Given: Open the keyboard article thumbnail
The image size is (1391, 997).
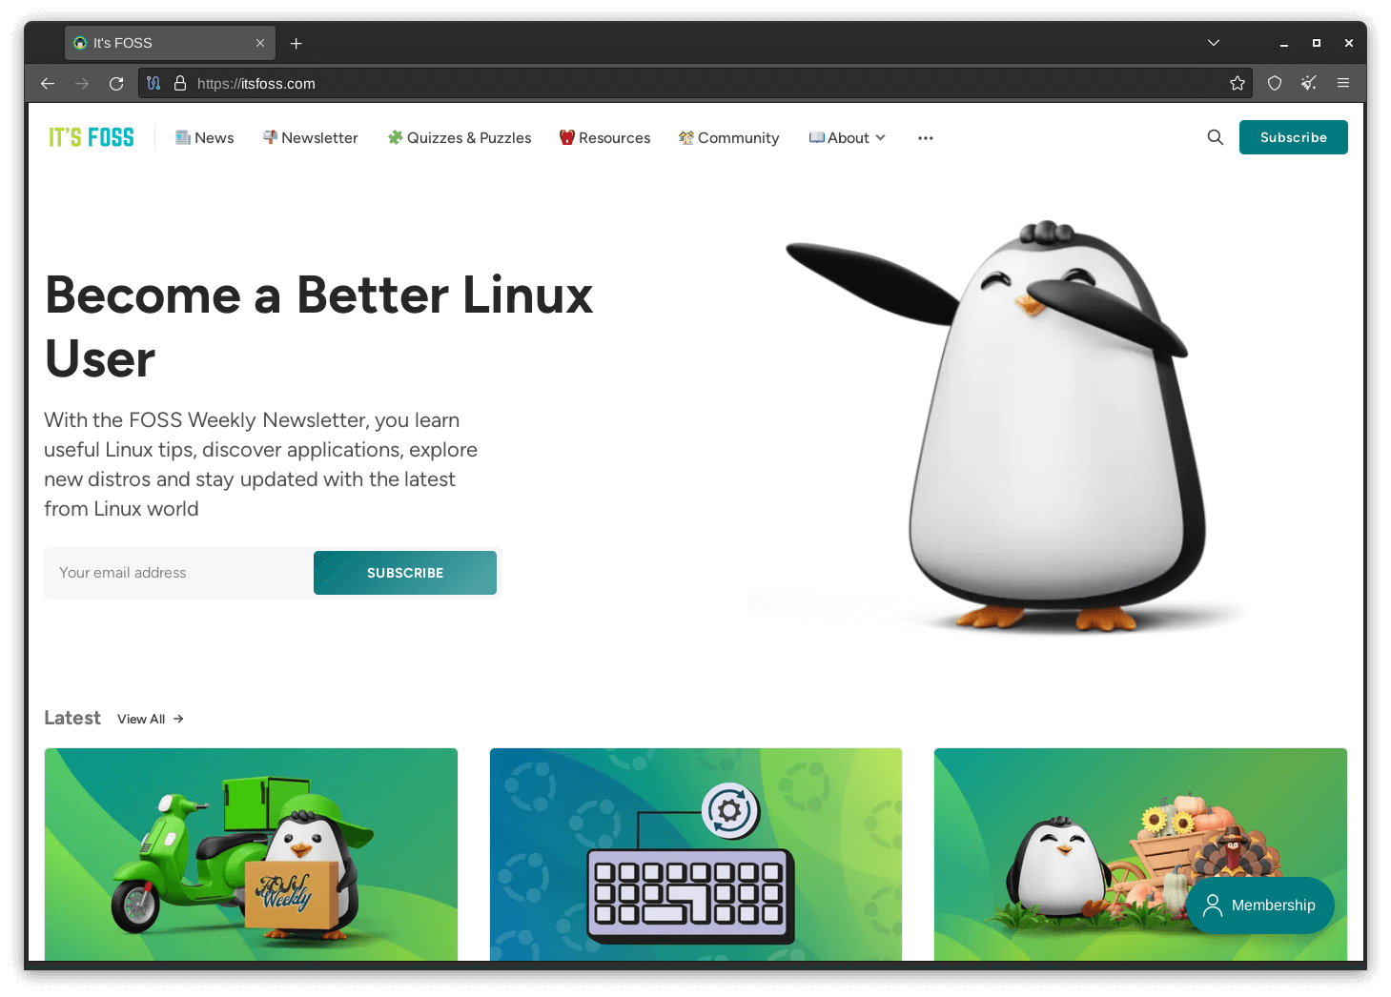Looking at the screenshot, I should (x=695, y=854).
